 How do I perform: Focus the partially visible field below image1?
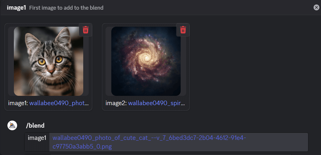click(158, 154)
